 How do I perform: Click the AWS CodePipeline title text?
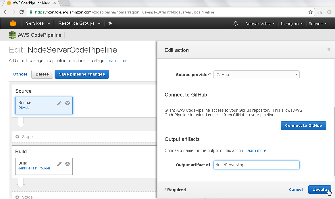click(40, 35)
